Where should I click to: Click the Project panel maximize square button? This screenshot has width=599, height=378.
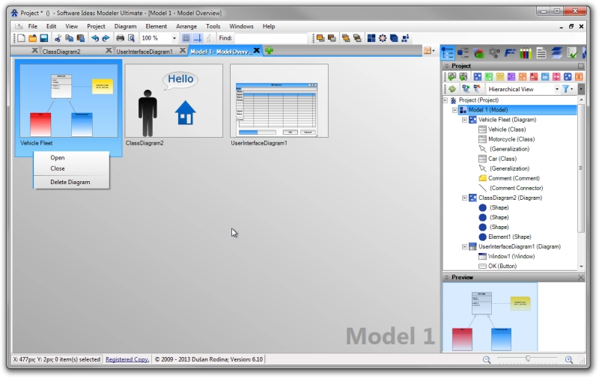tap(581, 66)
